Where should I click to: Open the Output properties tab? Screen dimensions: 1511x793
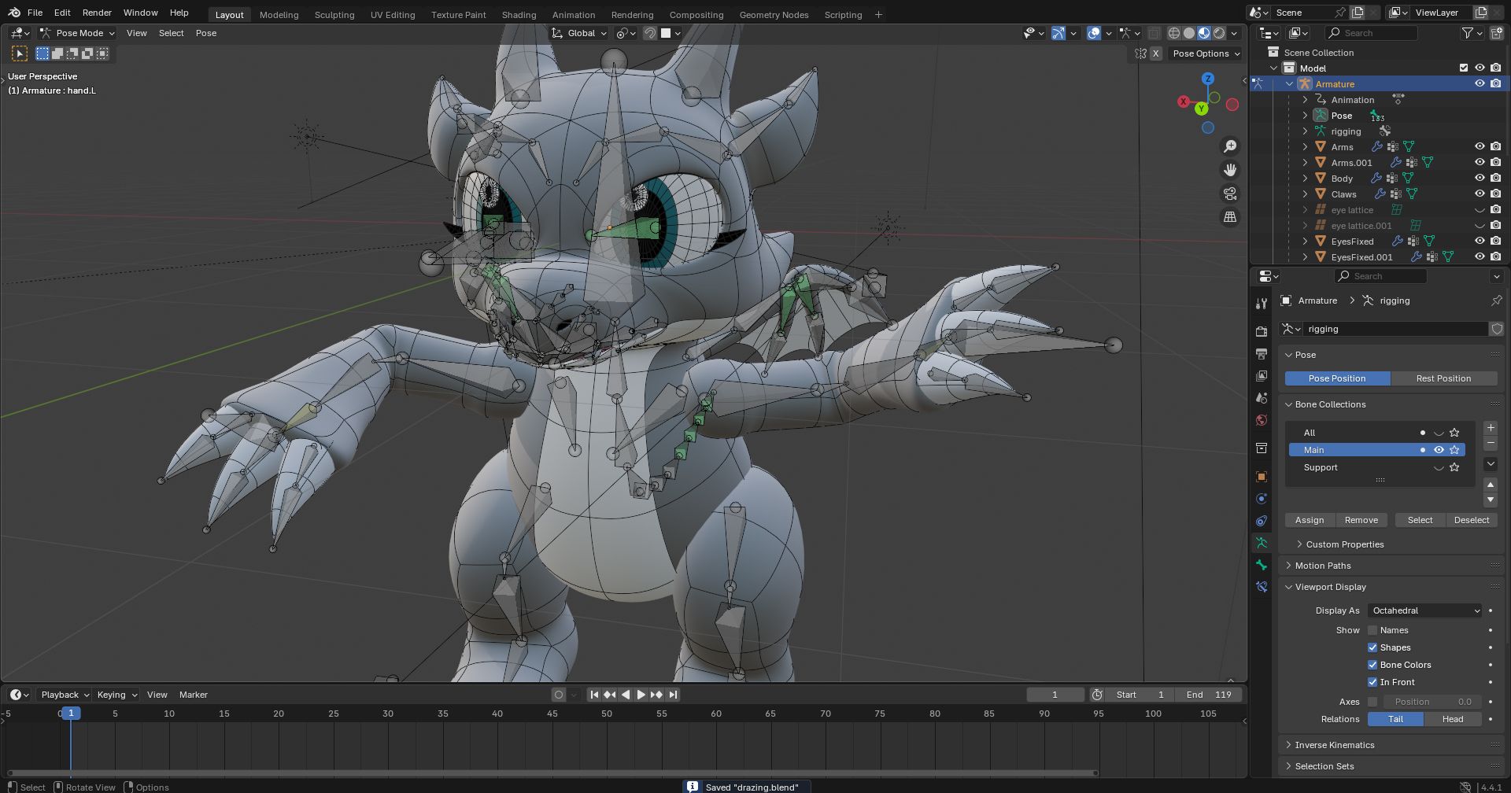point(1262,354)
